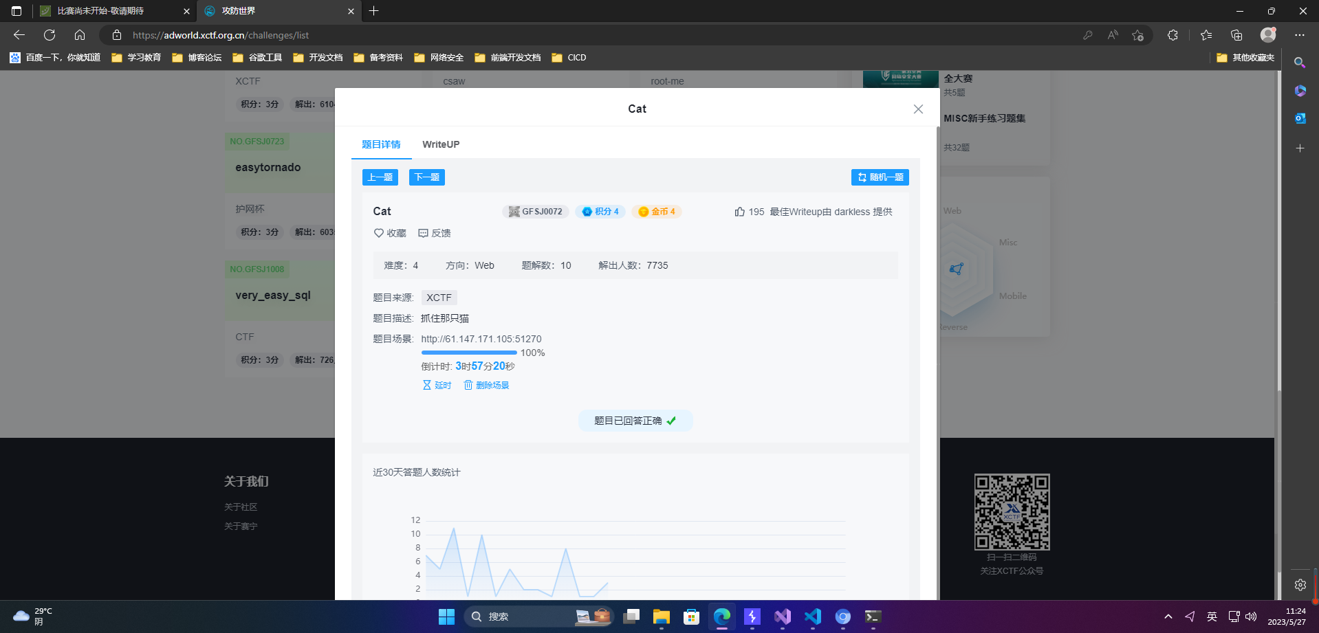1319x633 pixels.
Task: Open File Explorer from the taskbar
Action: pos(661,617)
